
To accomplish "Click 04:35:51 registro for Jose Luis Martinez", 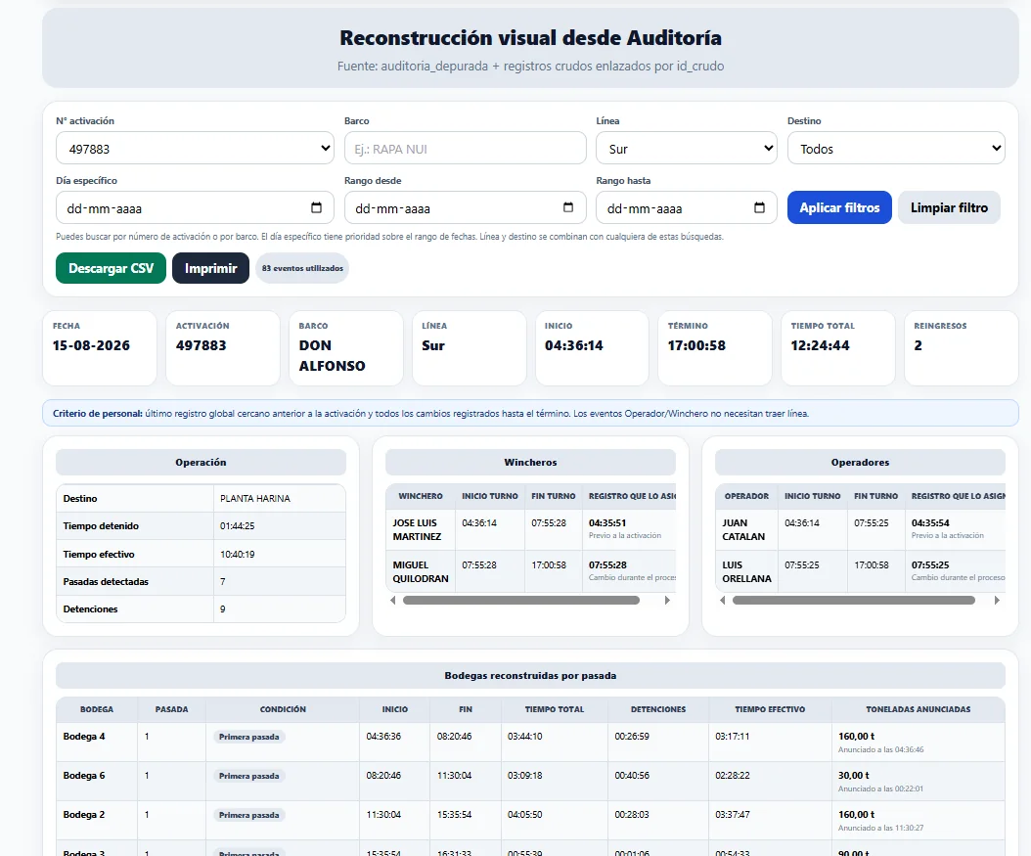I will (606, 523).
